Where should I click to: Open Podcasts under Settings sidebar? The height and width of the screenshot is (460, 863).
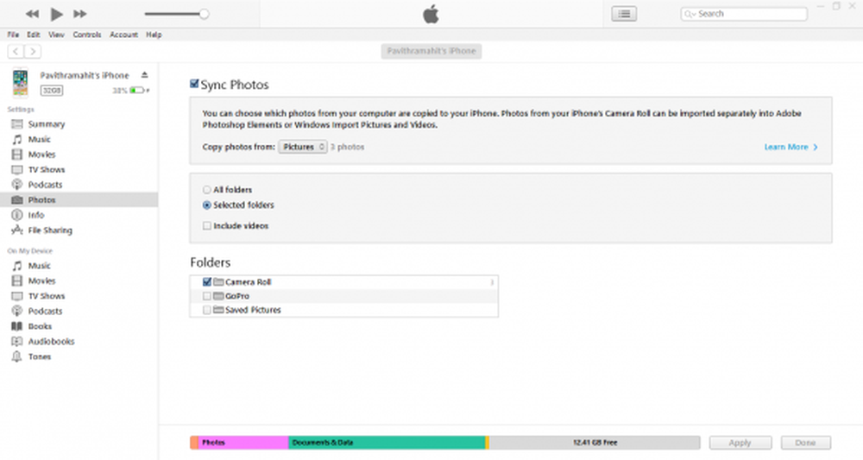coord(45,185)
